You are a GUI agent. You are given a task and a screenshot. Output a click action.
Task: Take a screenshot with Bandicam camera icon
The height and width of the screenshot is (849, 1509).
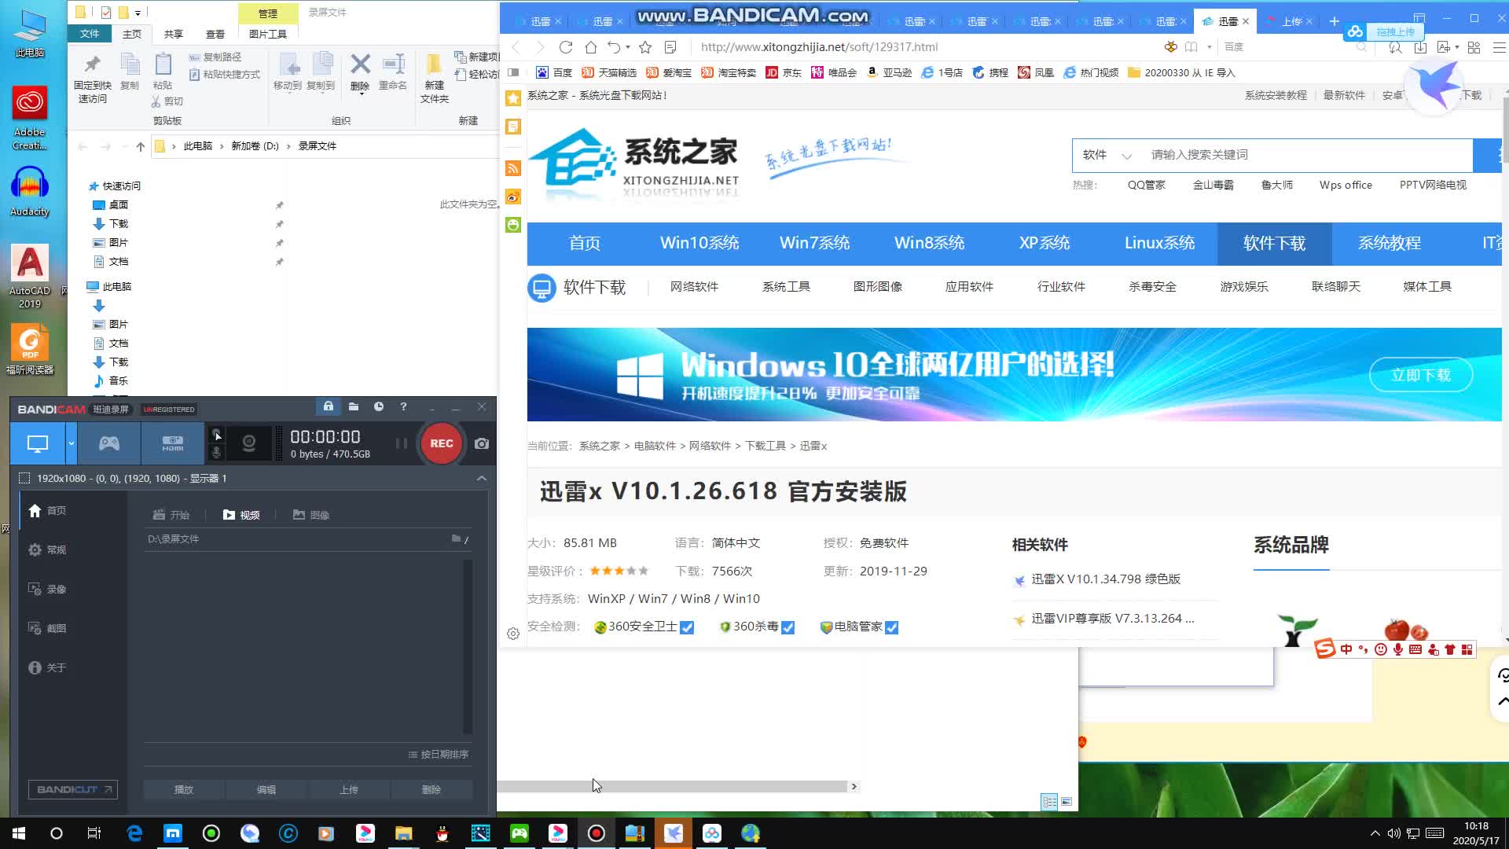[x=482, y=443]
